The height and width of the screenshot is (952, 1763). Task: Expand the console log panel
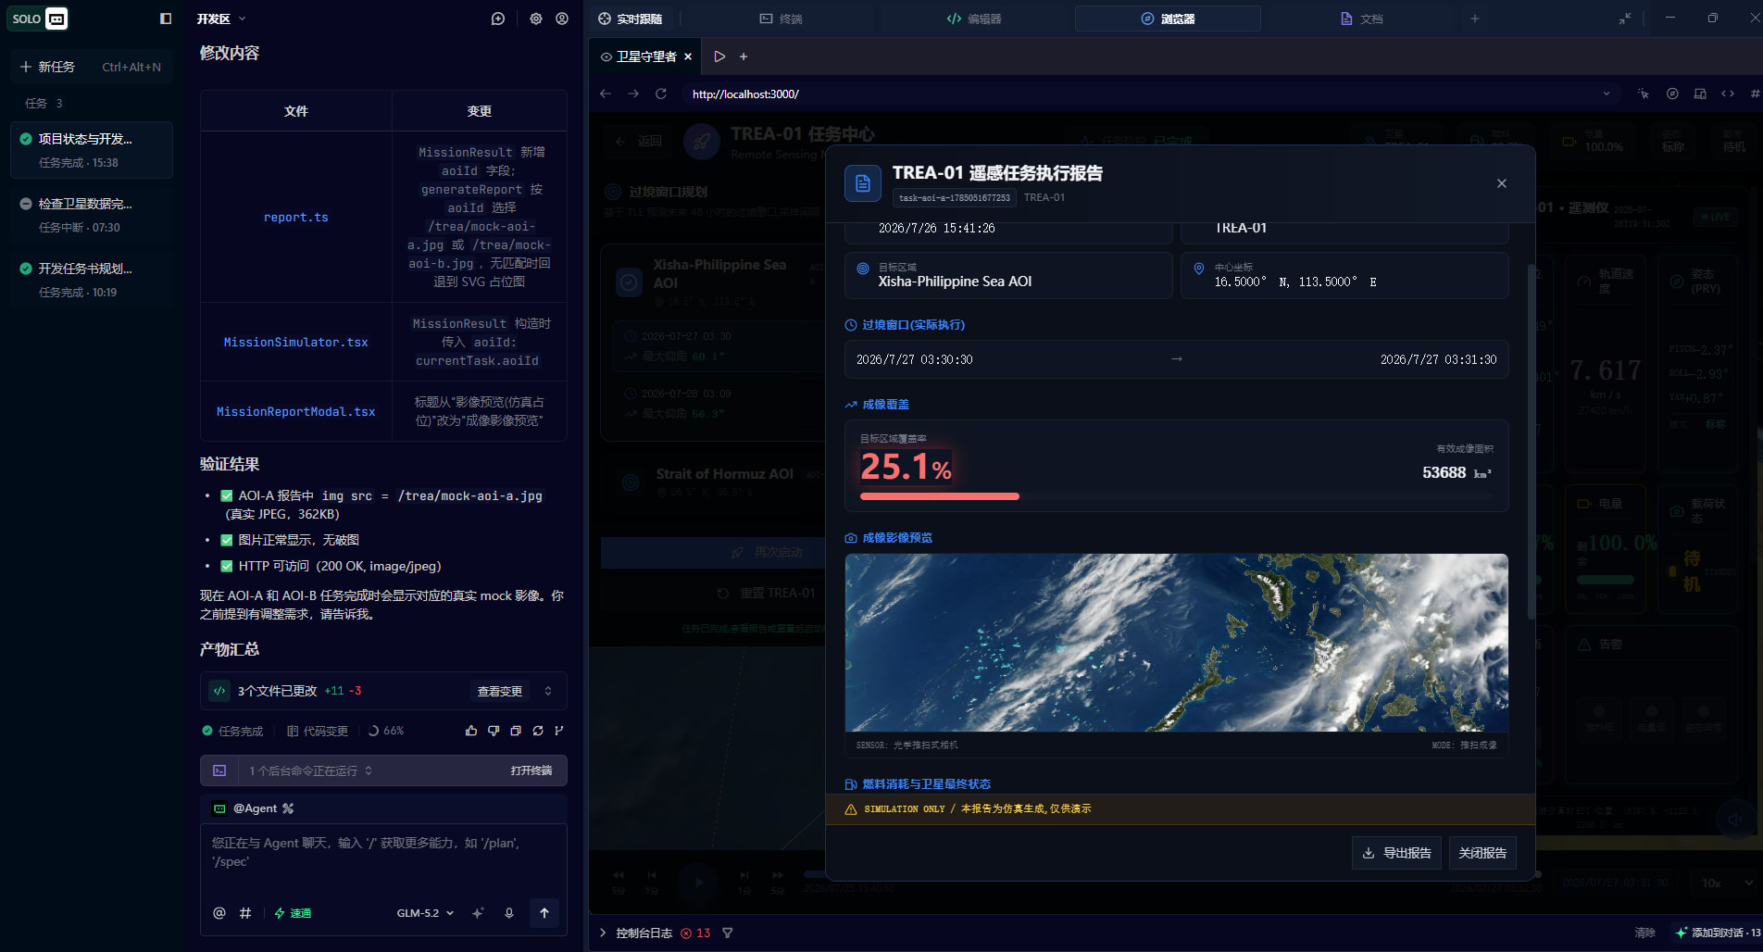coord(603,933)
